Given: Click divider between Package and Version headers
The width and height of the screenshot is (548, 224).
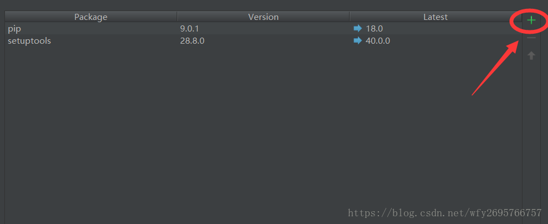Looking at the screenshot, I should pos(177,17).
